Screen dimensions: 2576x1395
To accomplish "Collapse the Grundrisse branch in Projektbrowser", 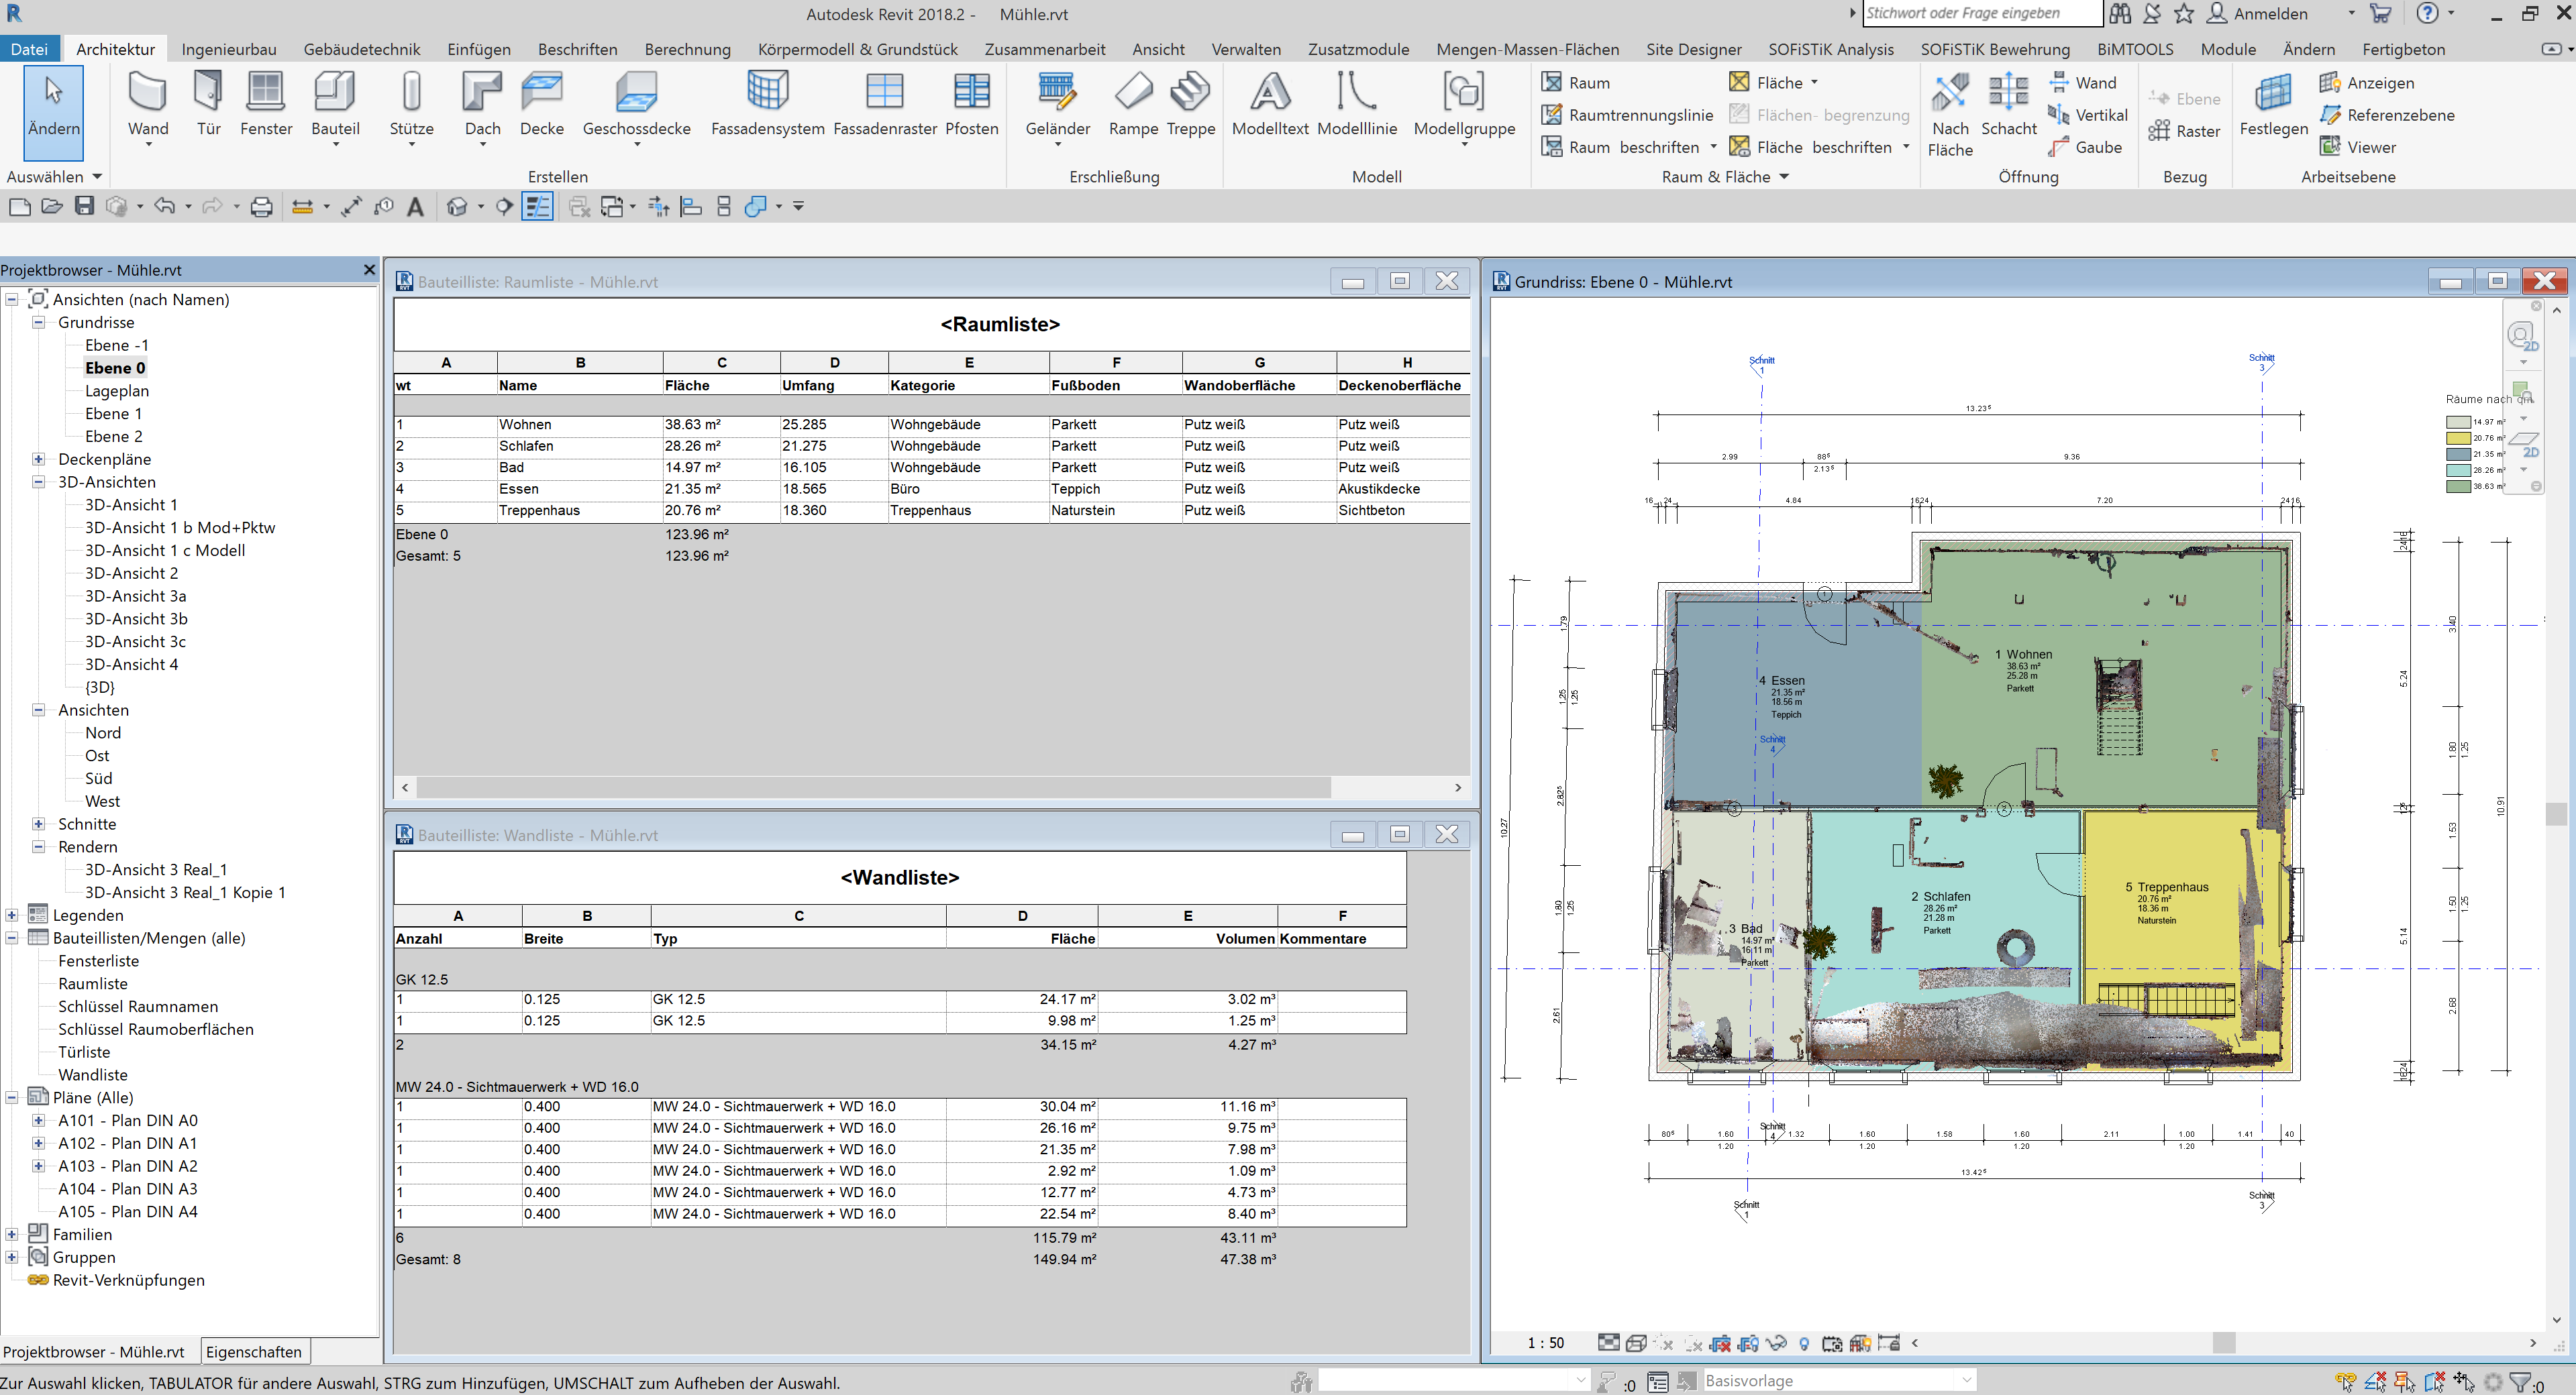I will click(x=38, y=322).
